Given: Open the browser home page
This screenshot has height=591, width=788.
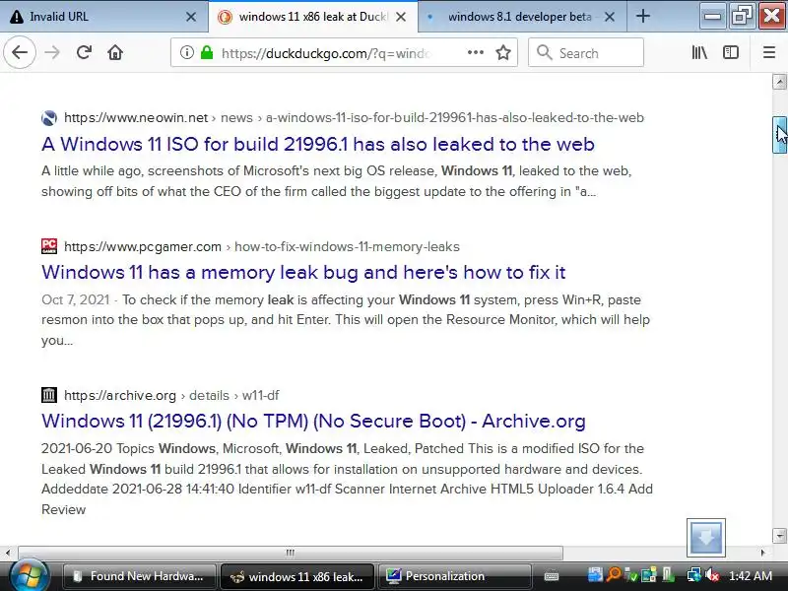Looking at the screenshot, I should coord(115,52).
